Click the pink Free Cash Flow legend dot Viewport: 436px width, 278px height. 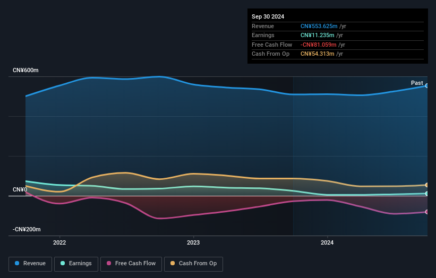(109, 263)
